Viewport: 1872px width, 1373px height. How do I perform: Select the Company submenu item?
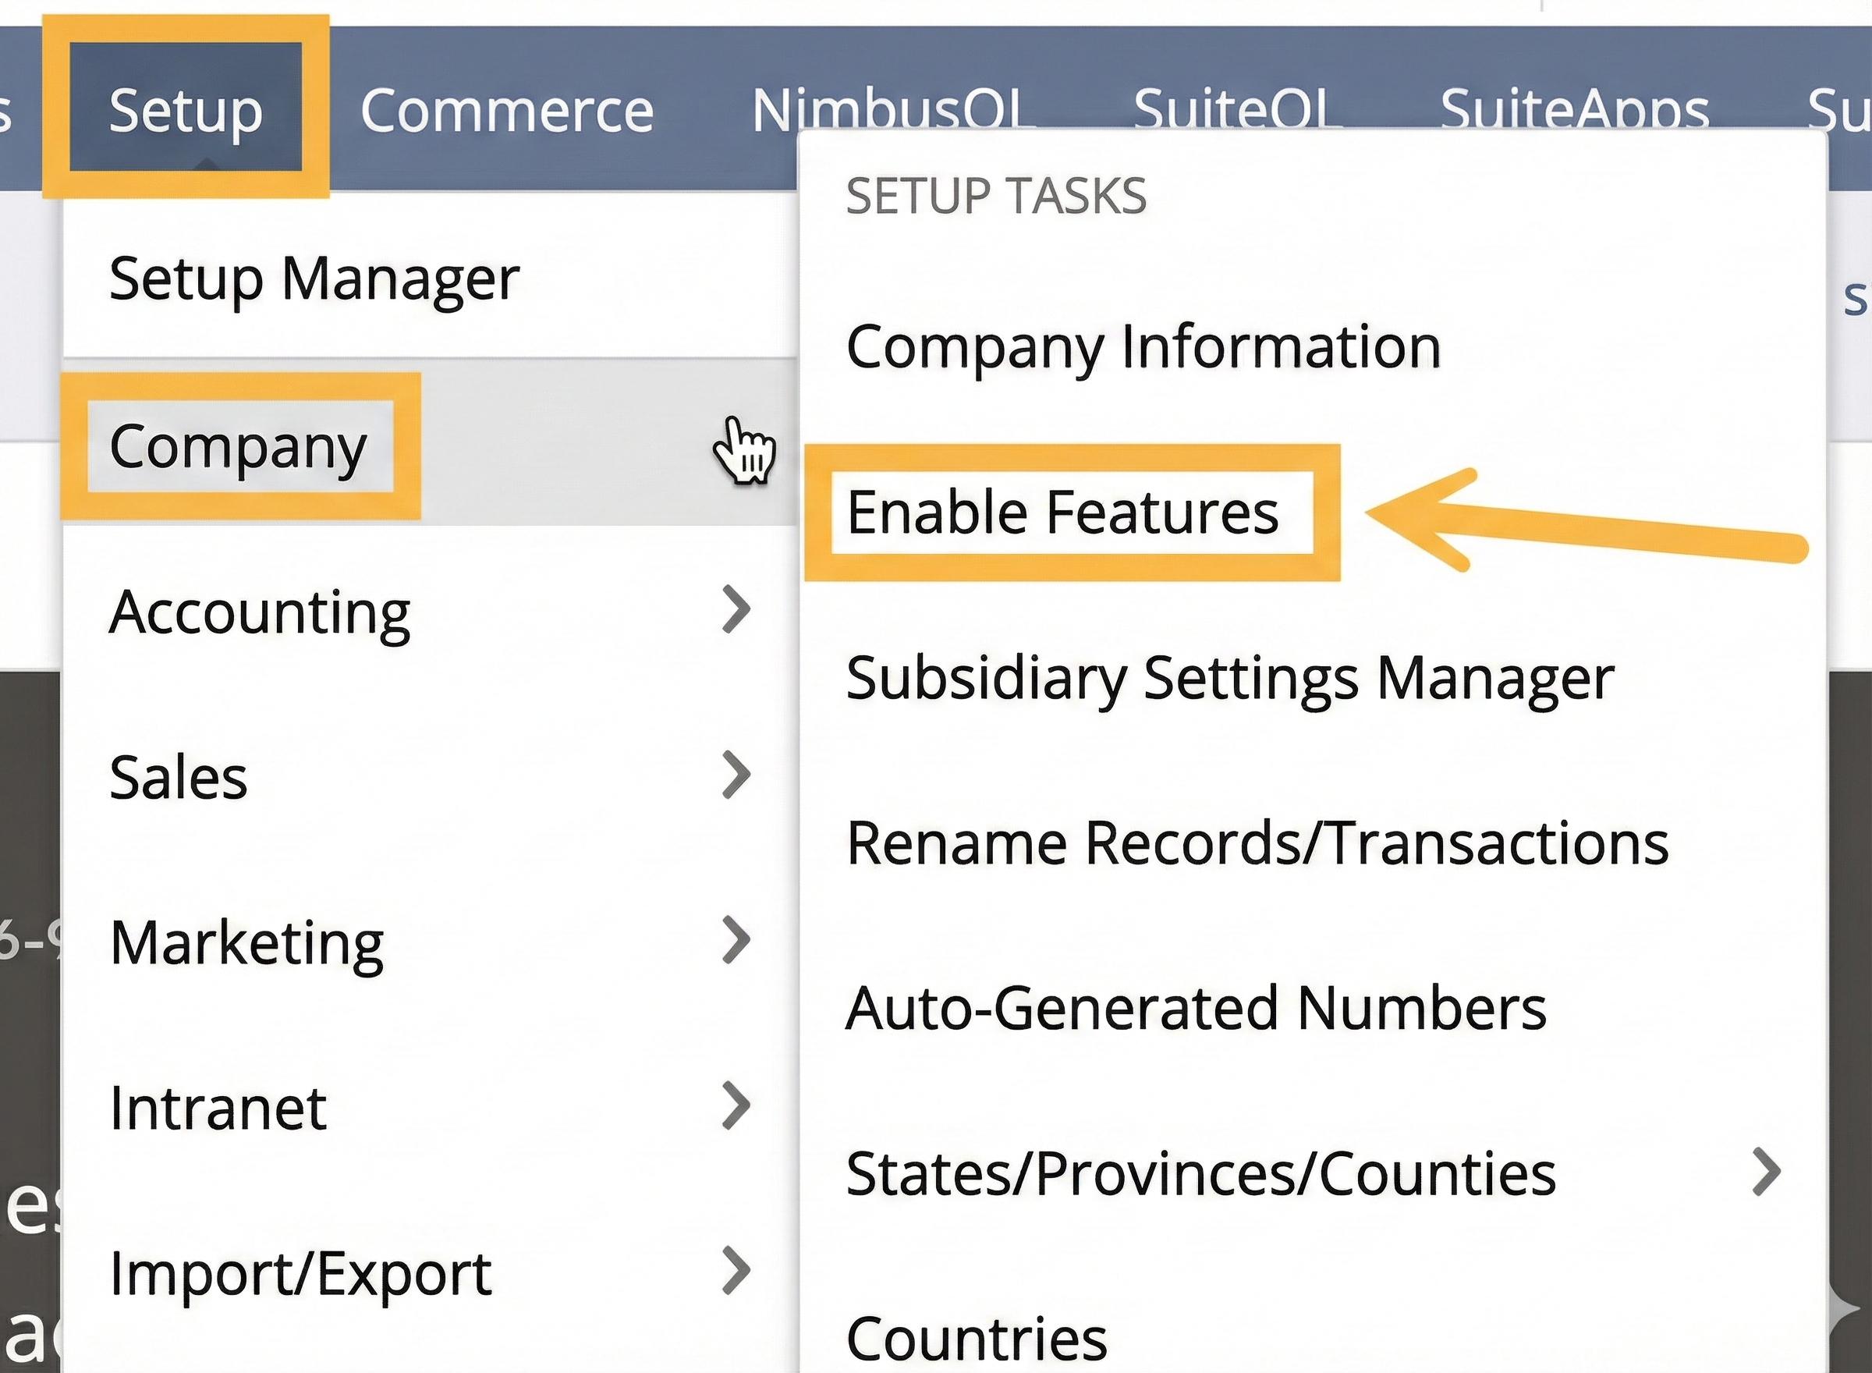point(238,446)
